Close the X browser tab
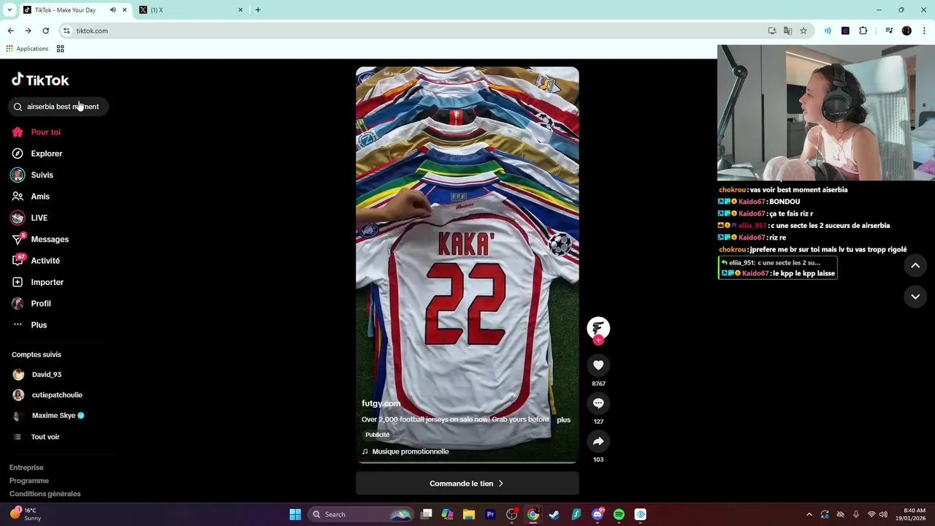 [240, 10]
